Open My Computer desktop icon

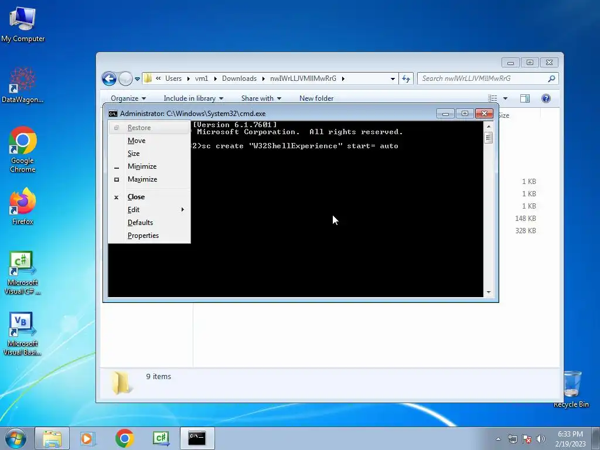pyautogui.click(x=23, y=24)
